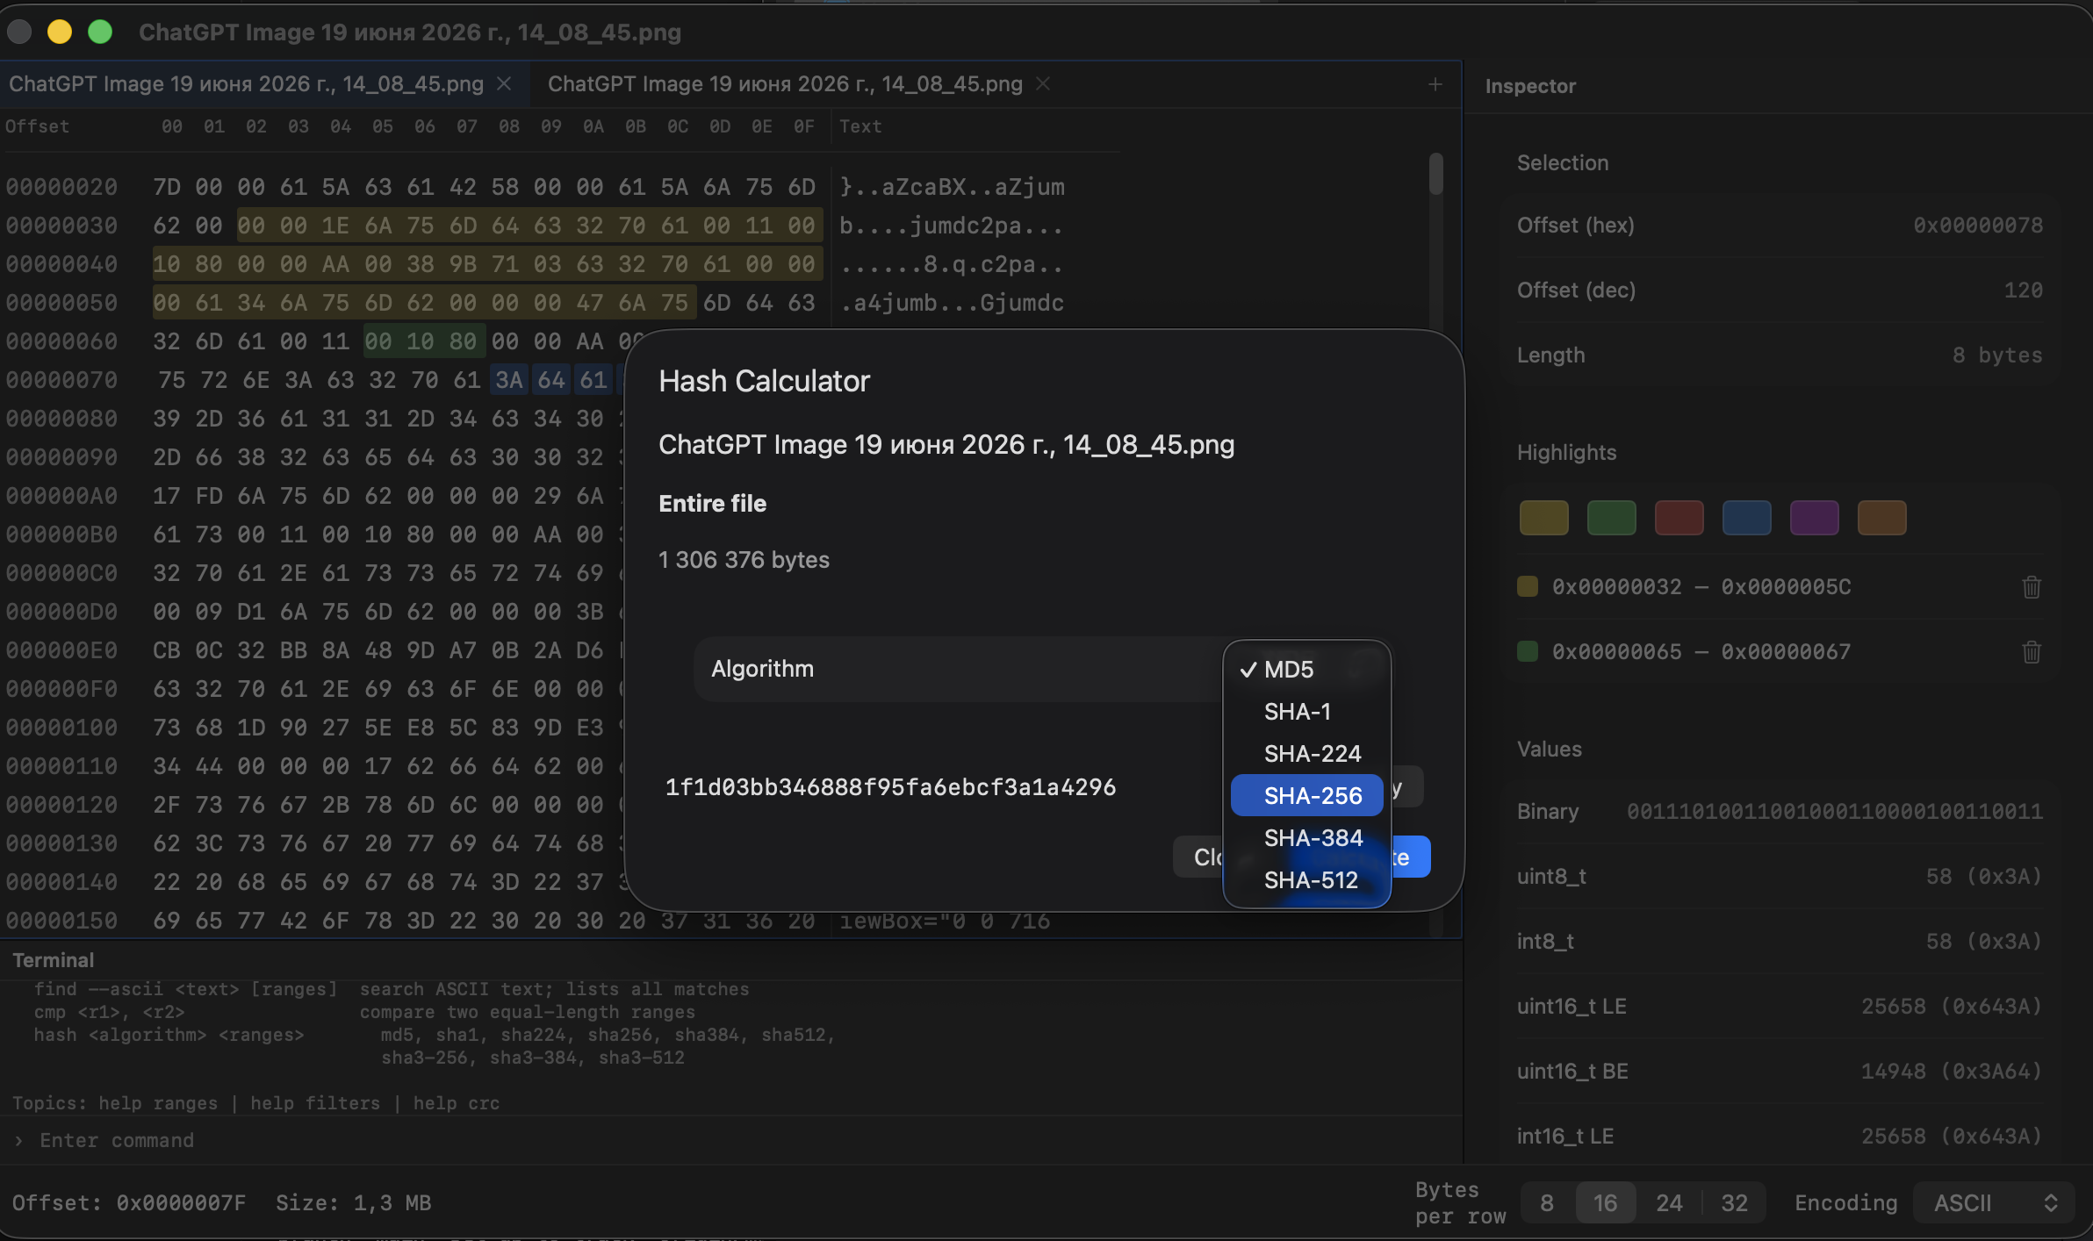Viewport: 2093px width, 1241px height.
Task: Click the int8_t value 58 (0x3A)
Action: coord(1984,941)
